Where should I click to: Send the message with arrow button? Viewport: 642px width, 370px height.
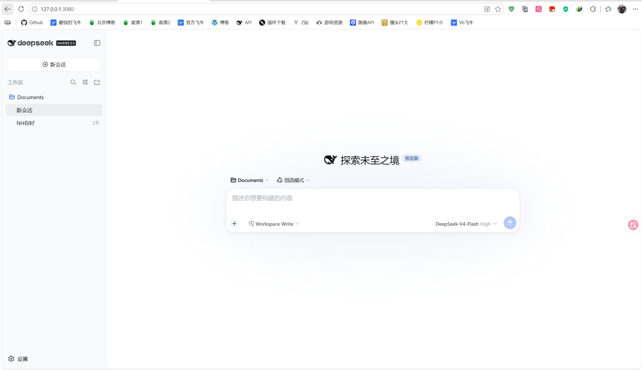pyautogui.click(x=510, y=223)
